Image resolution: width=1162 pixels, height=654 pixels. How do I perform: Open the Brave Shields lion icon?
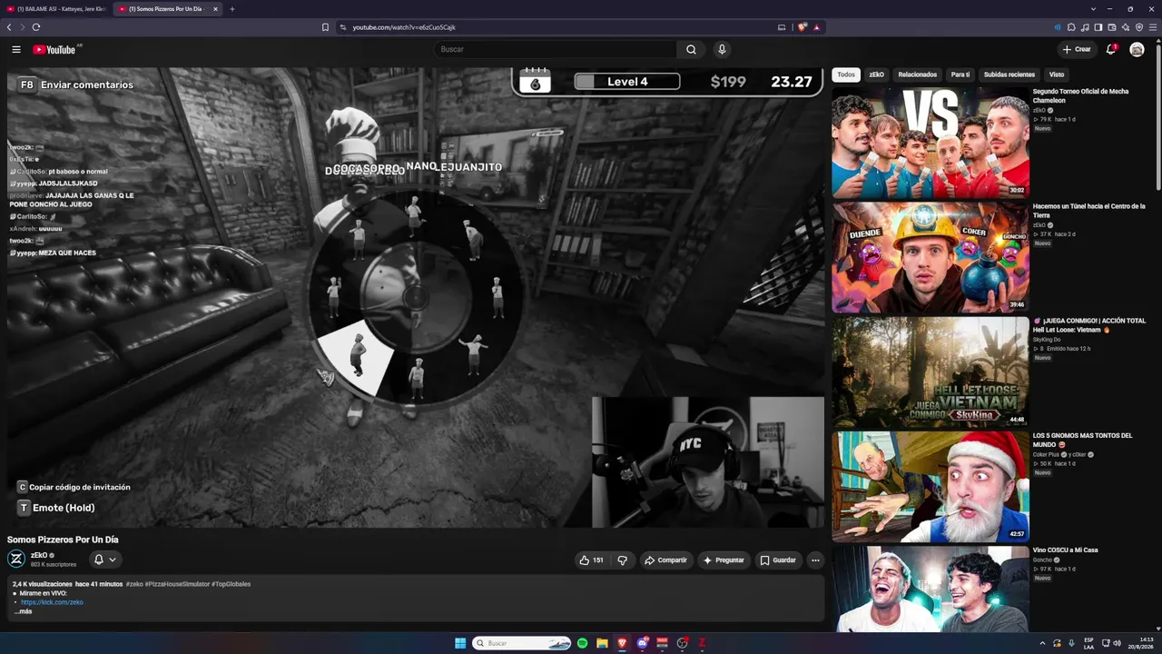coord(802,27)
